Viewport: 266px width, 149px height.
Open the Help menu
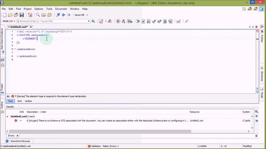click(x=85, y=9)
